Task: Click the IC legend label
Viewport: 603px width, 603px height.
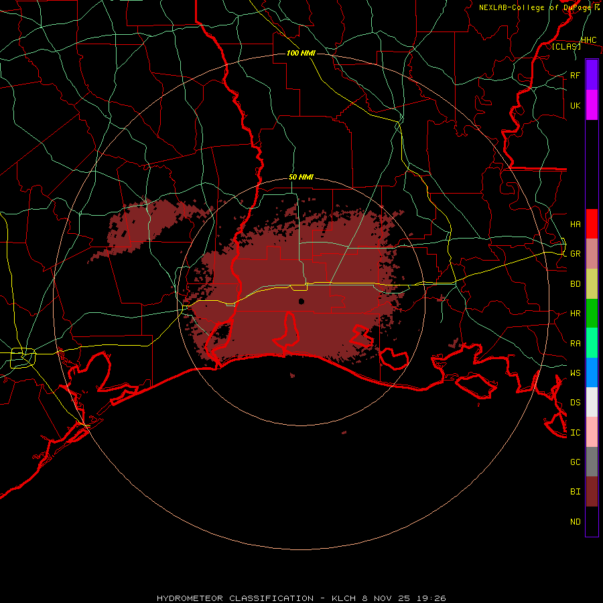Action: (x=575, y=433)
